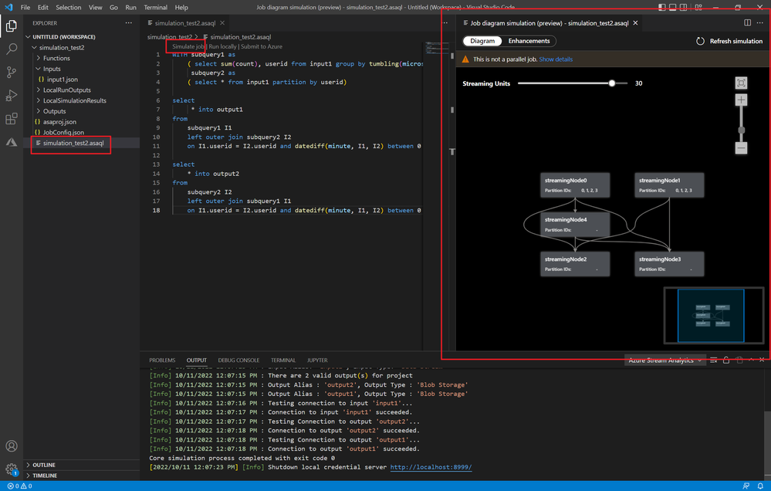Open the Search view in activity bar
Viewport: 771px width, 491px height.
point(12,49)
